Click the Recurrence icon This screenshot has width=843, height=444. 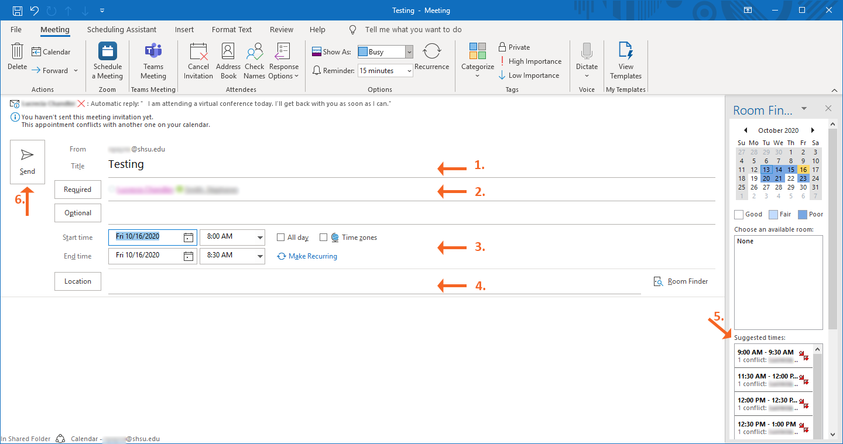pos(431,53)
